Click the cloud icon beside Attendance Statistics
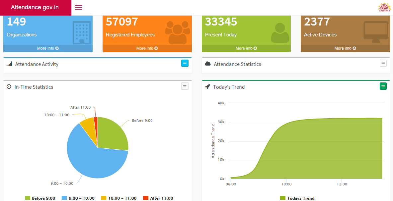Viewport: 393px width, 201px height. pyautogui.click(x=208, y=64)
